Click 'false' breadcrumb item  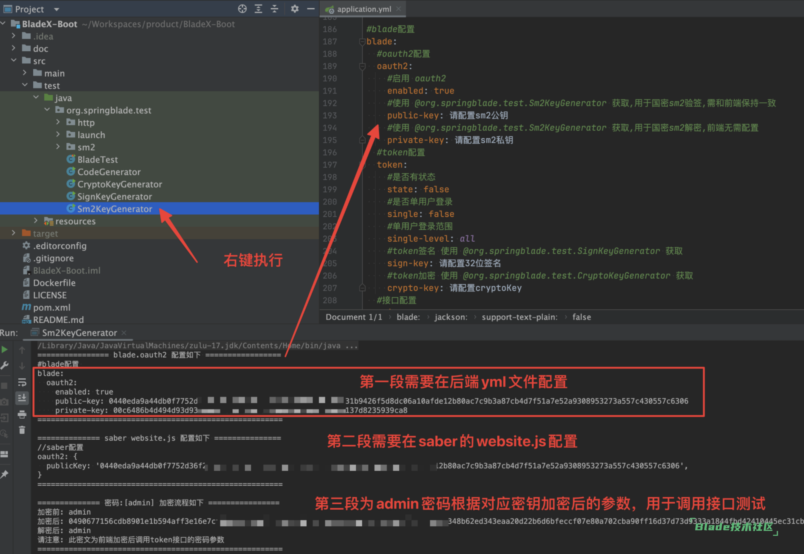[581, 317]
